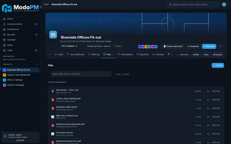231x144 pixels.
Task: Open Tasks from the sidebar
Action: (20, 50)
